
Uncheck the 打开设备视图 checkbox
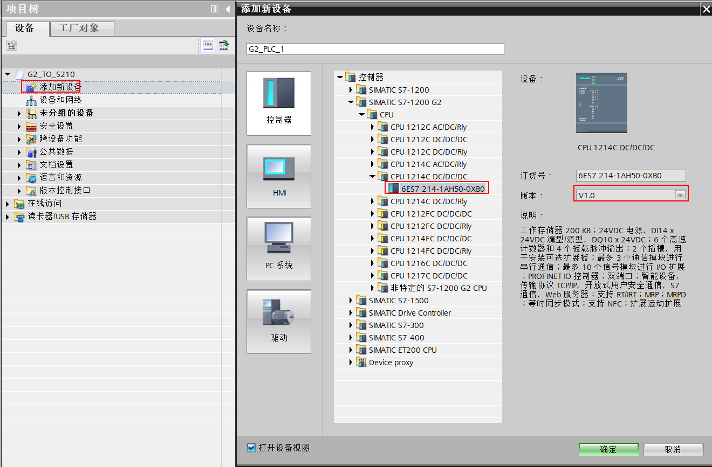[250, 447]
